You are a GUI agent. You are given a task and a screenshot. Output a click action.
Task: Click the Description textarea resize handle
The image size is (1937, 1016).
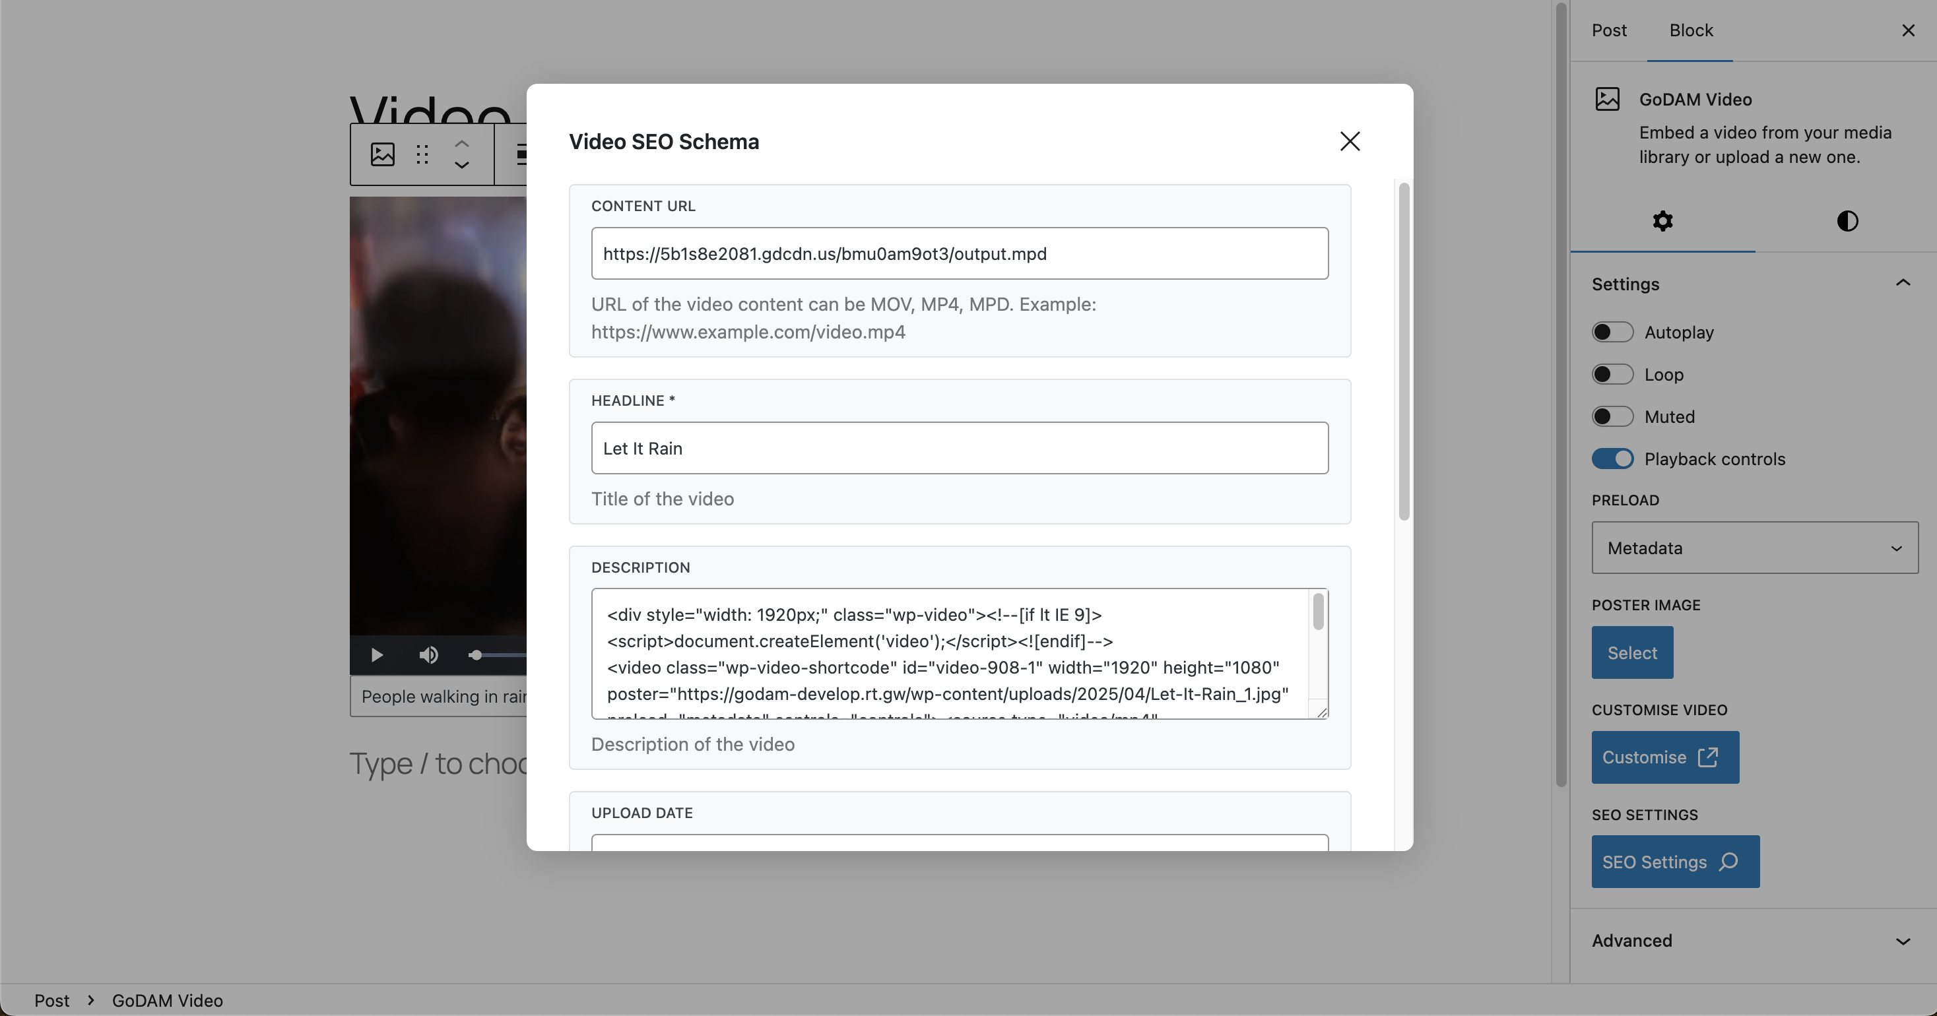tap(1322, 713)
